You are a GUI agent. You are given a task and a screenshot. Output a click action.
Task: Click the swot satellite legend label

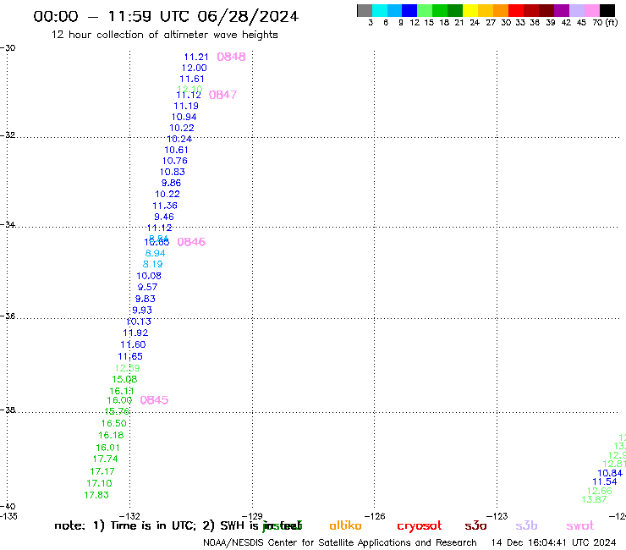coord(580,525)
